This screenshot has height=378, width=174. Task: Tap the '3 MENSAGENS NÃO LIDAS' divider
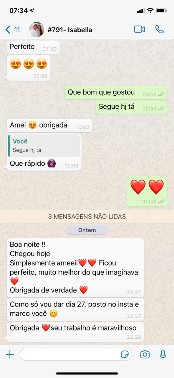(87, 216)
